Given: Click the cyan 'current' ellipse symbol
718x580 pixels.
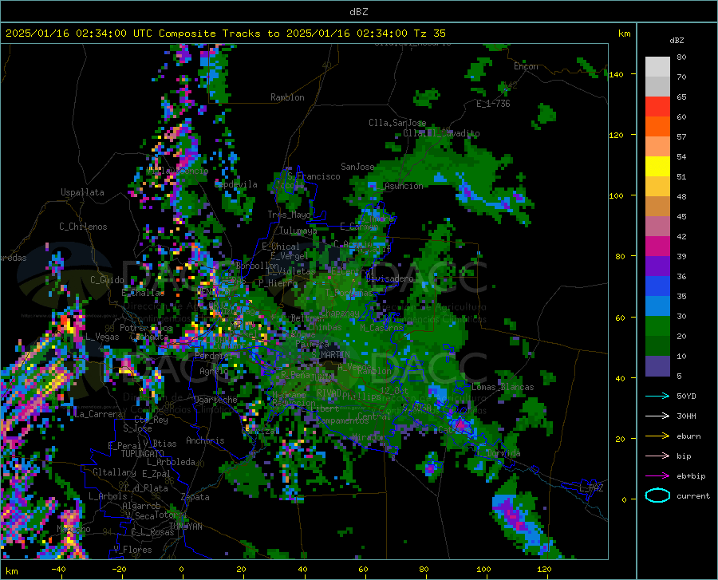Looking at the screenshot, I should tap(657, 495).
